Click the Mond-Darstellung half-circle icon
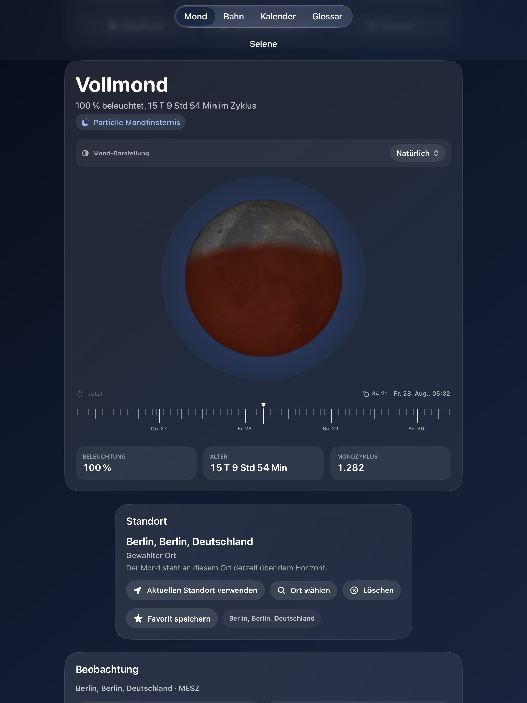 coord(85,153)
